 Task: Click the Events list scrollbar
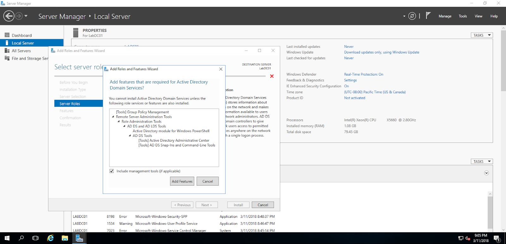tap(490, 212)
